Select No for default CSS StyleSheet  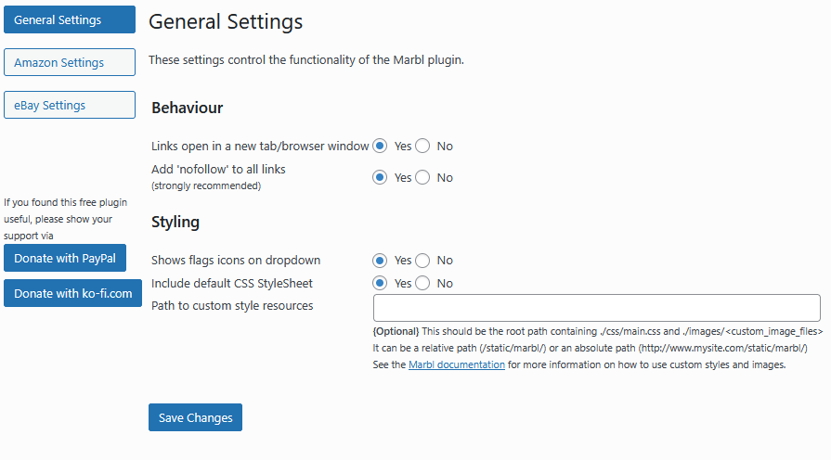click(422, 283)
